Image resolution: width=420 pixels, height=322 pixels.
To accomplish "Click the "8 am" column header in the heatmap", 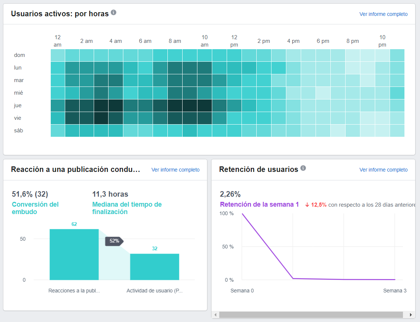I will coord(175,41).
